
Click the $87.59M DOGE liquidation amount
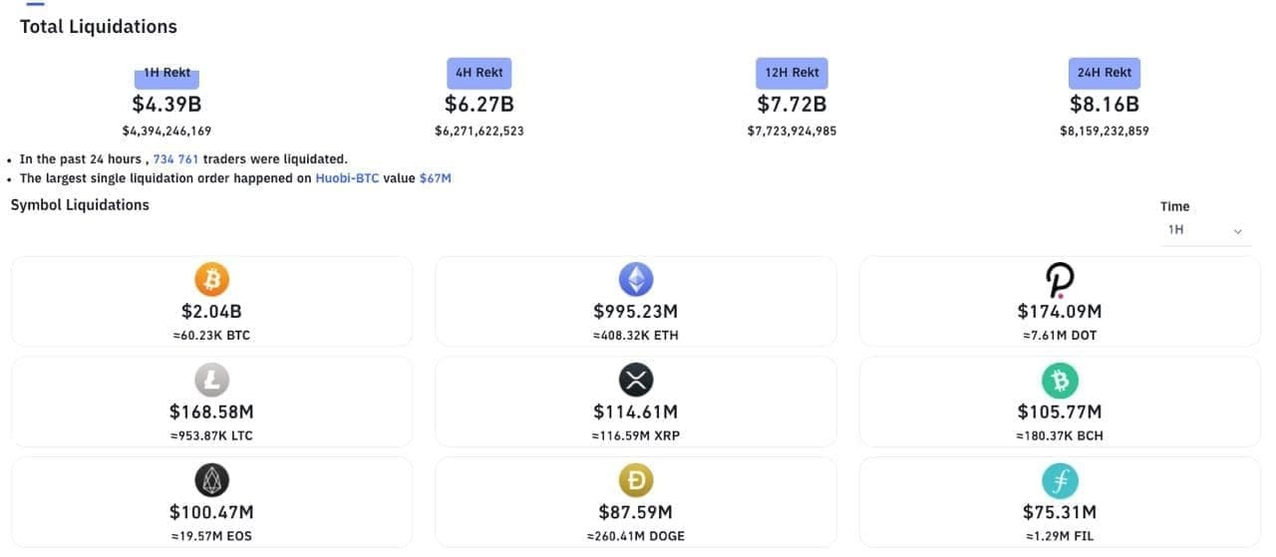[636, 512]
